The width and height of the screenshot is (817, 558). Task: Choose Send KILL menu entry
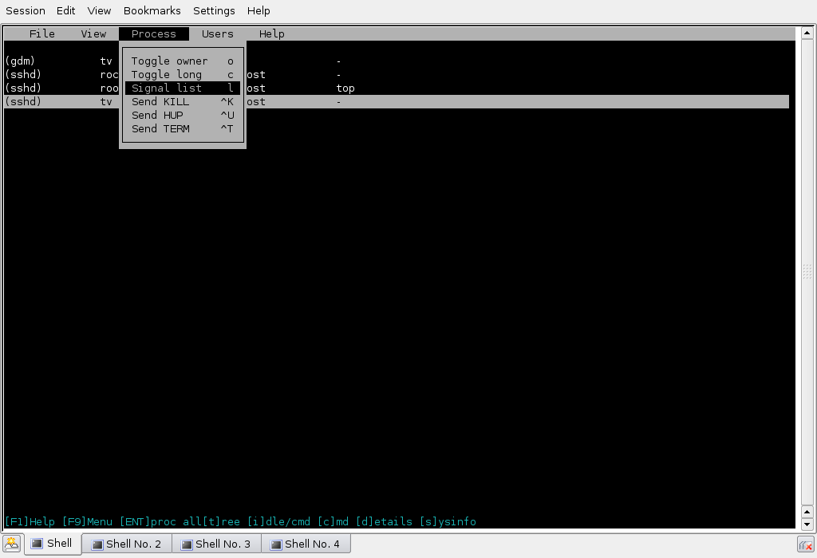pos(183,101)
